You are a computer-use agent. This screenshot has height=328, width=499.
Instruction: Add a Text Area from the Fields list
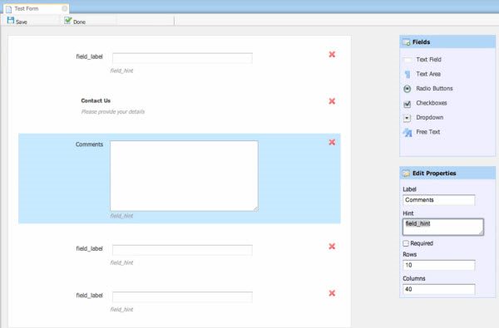(428, 74)
